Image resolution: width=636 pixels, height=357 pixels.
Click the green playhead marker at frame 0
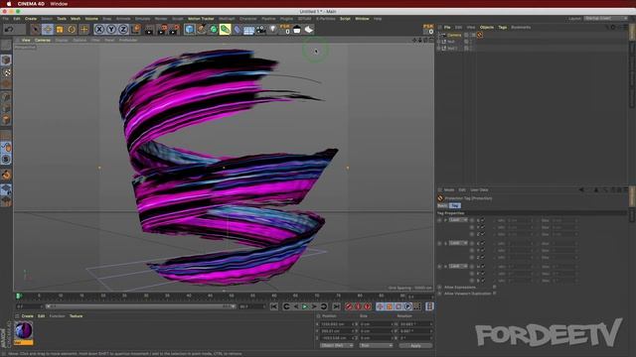click(18, 297)
